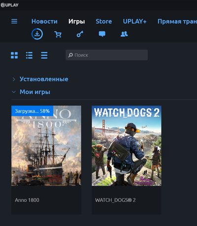Open the UPLAY+ tab

135,21
